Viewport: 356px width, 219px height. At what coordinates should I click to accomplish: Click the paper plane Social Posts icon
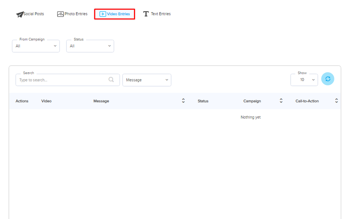coord(19,14)
